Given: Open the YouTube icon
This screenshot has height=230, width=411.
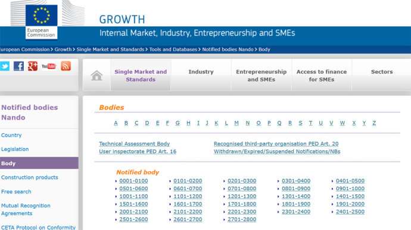Looking at the screenshot, I should [49, 66].
